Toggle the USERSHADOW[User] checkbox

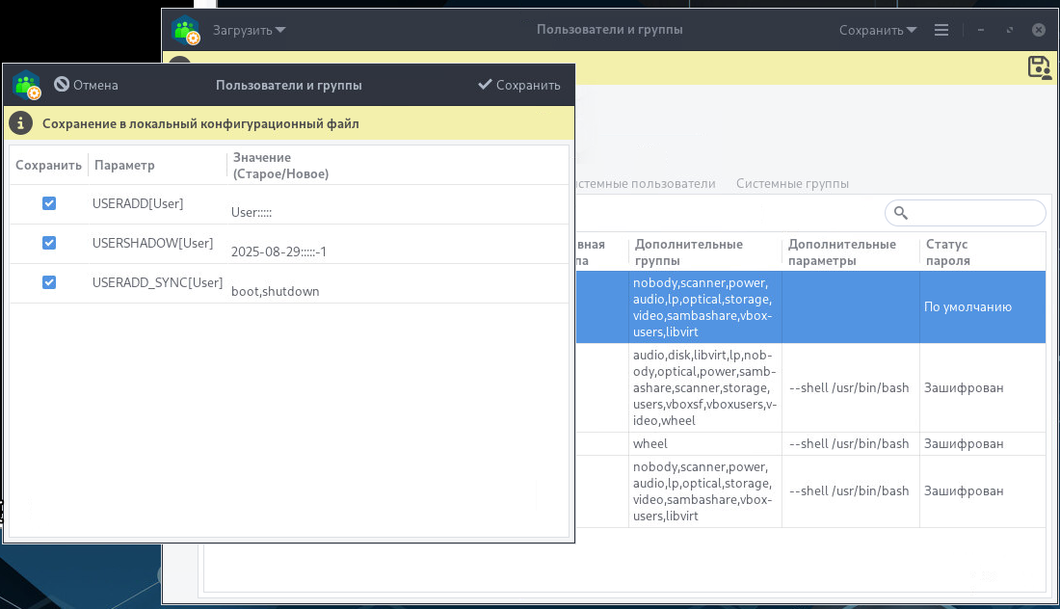[x=49, y=243]
